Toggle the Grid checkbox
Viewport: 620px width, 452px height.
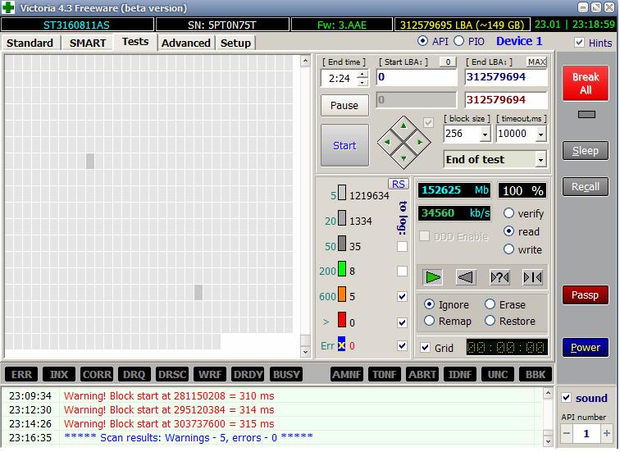pyautogui.click(x=425, y=348)
